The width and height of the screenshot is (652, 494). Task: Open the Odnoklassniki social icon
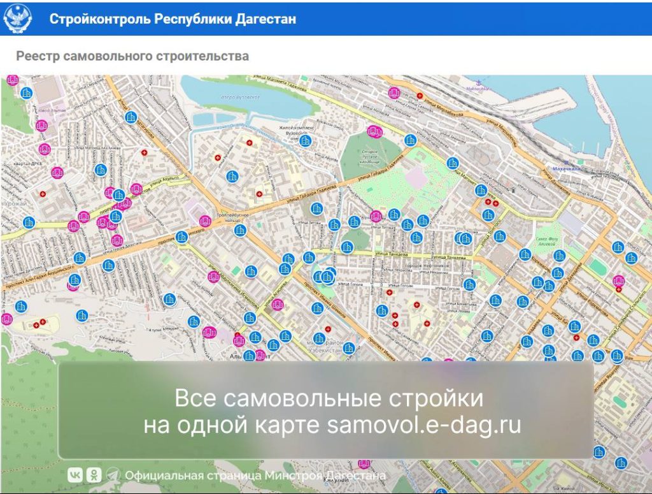tap(94, 475)
